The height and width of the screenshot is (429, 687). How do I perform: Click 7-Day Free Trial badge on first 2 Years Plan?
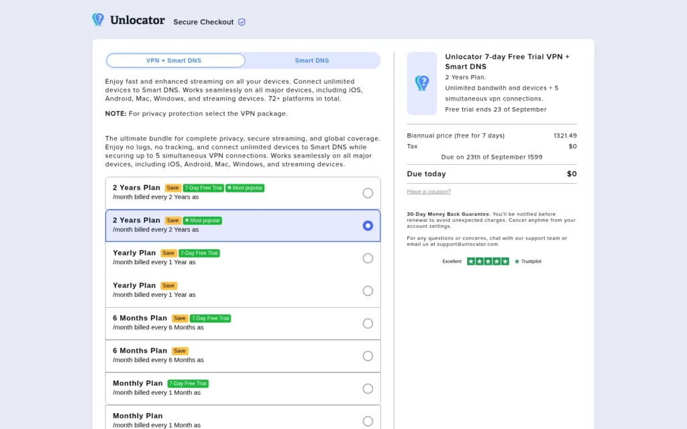coord(203,188)
